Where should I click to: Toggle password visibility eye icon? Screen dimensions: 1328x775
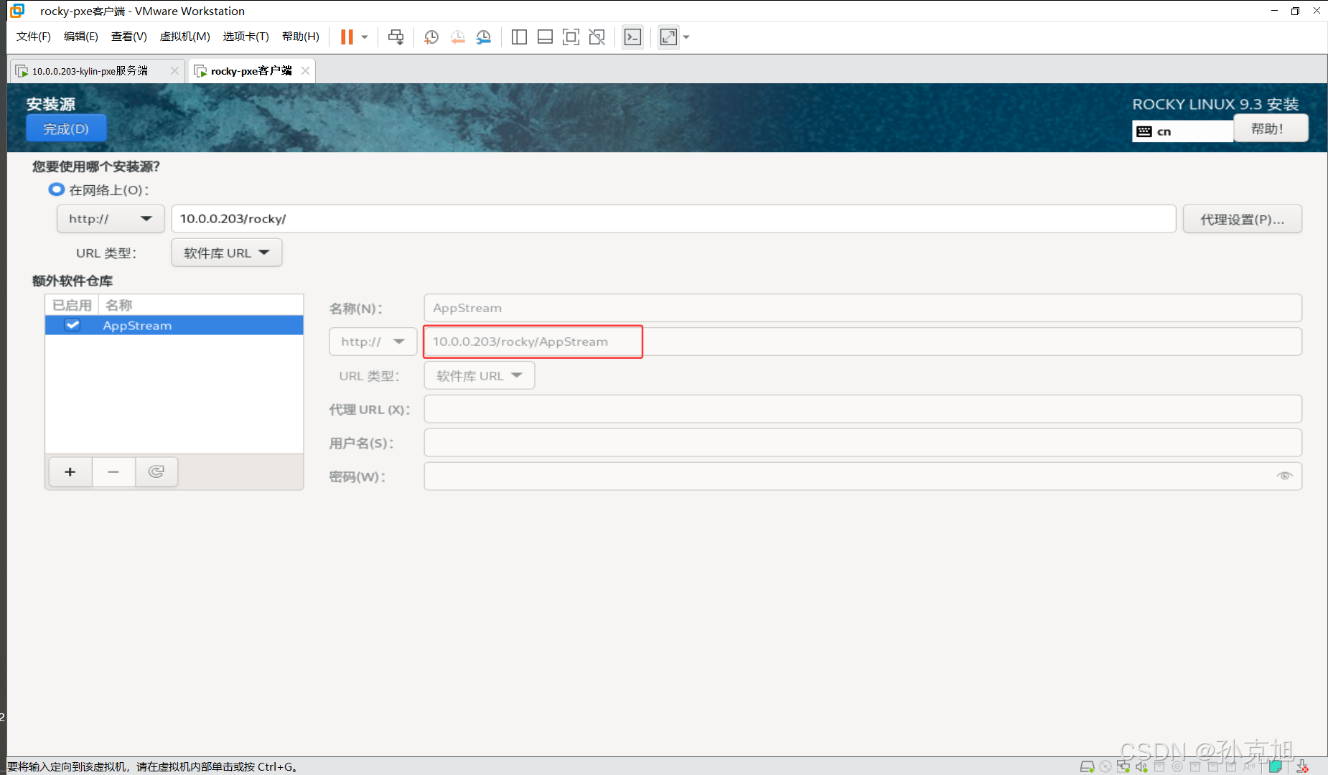1284,476
